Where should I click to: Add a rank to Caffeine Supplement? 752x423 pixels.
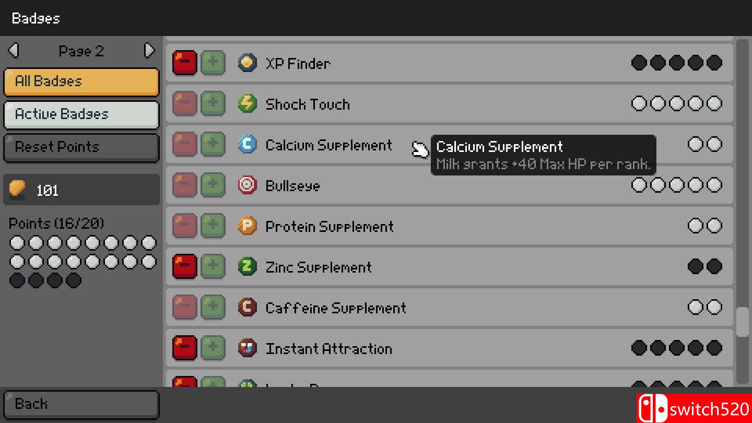point(213,308)
